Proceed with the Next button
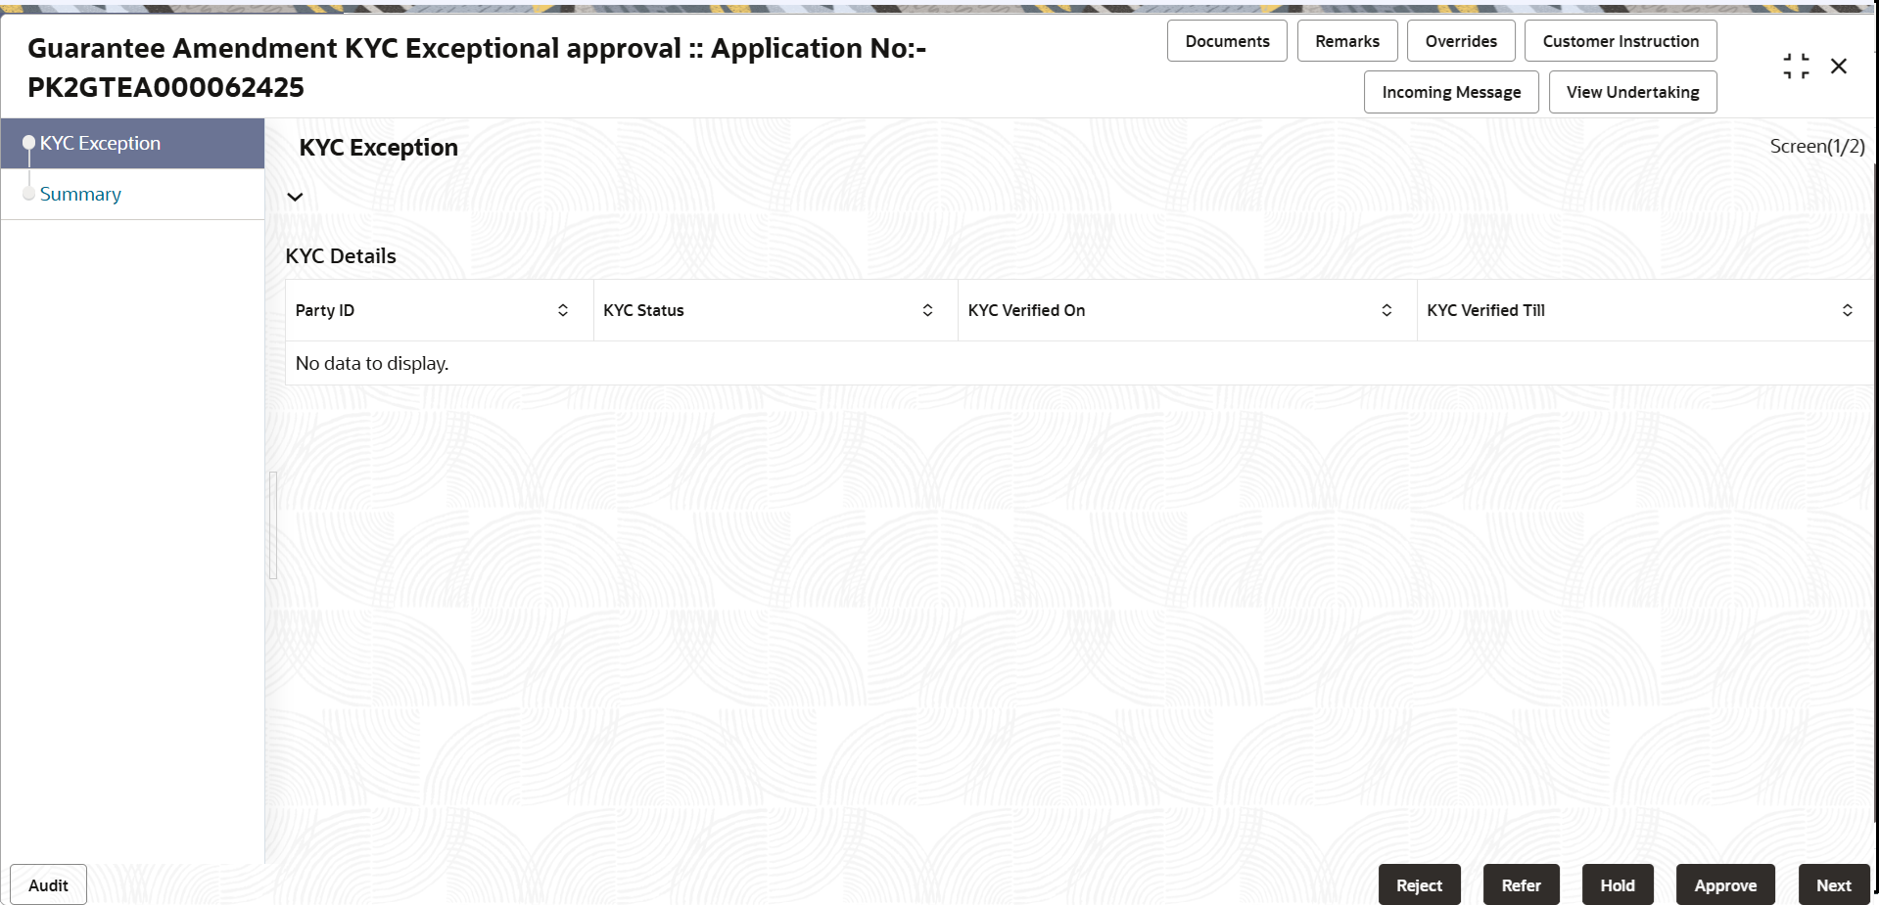1879x905 pixels. coord(1833,883)
